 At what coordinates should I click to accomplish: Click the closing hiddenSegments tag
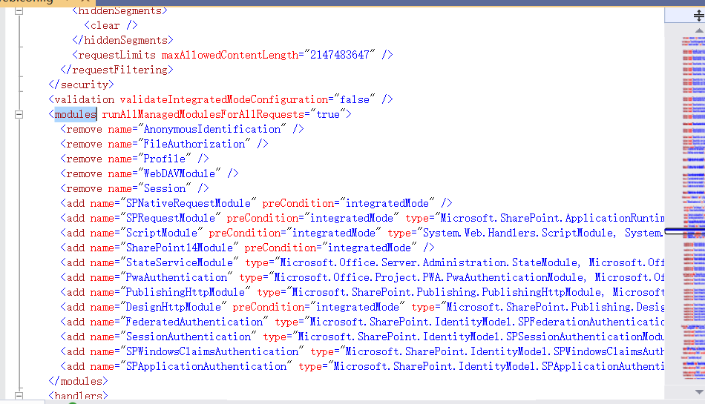pos(122,40)
